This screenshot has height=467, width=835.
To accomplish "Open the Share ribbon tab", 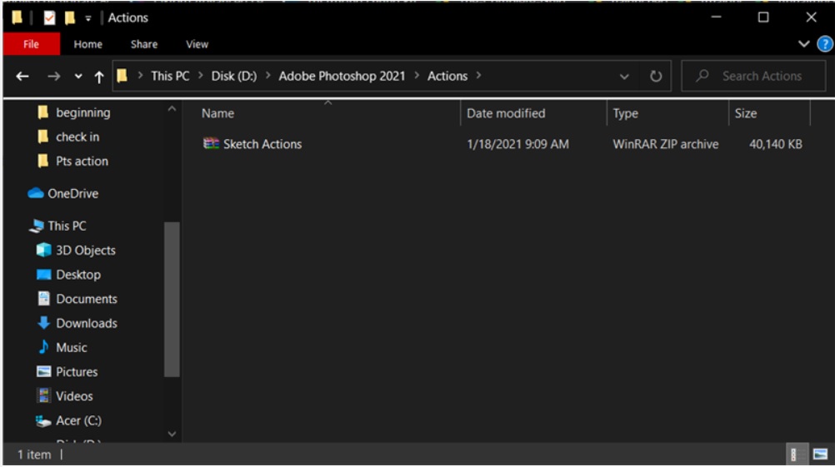I will [x=143, y=44].
